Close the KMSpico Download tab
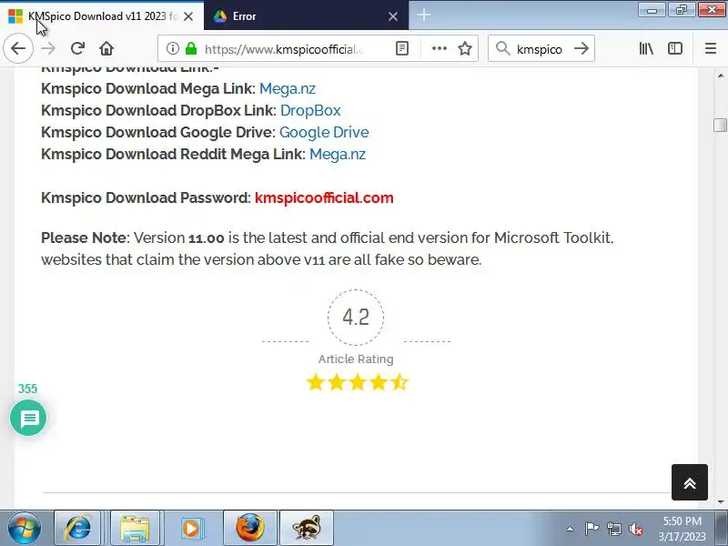The image size is (728, 546). point(188,16)
